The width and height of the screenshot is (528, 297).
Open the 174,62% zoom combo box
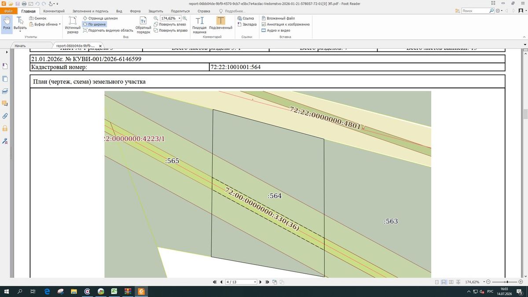pyautogui.click(x=170, y=18)
